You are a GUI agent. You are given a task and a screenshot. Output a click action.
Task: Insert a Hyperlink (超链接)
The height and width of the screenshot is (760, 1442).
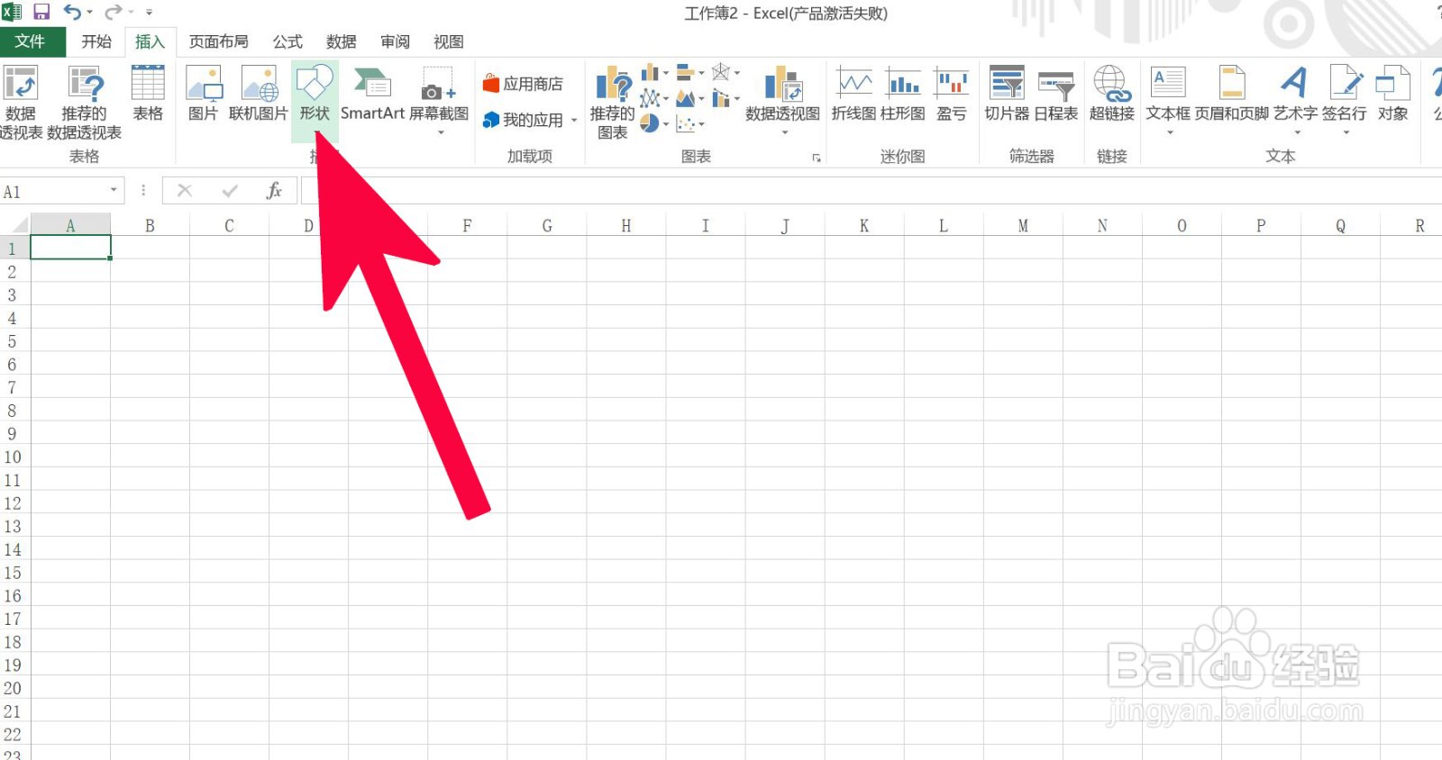tap(1112, 94)
